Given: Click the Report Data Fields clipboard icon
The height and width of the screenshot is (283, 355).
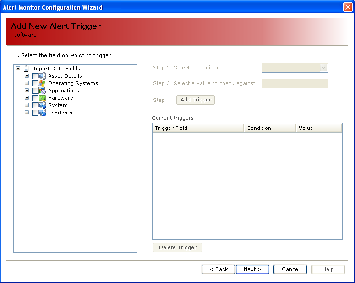Looking at the screenshot, I should (26, 69).
